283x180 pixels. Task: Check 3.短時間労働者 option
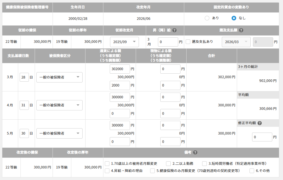pos(204,164)
